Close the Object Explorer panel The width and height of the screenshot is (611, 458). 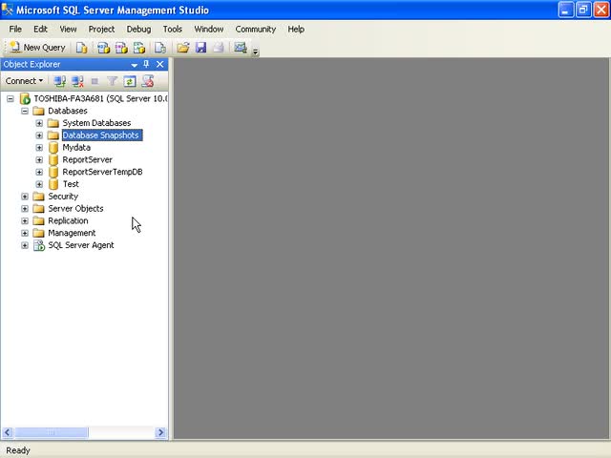(159, 64)
